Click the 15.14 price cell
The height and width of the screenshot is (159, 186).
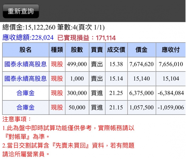[116, 79]
